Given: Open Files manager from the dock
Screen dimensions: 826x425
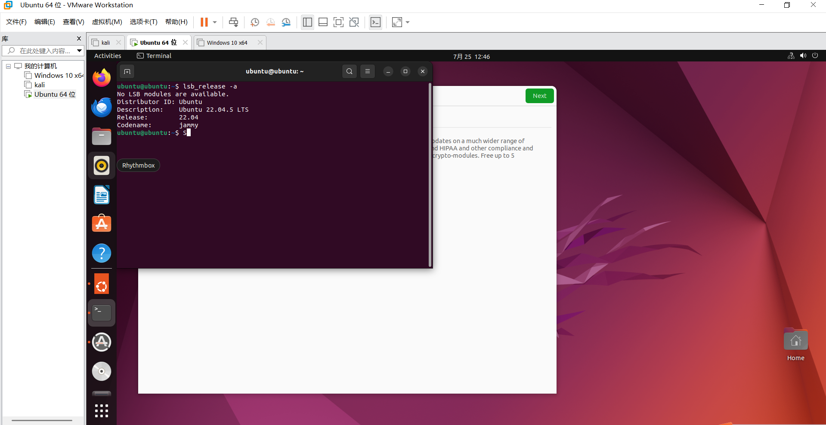Looking at the screenshot, I should (102, 136).
